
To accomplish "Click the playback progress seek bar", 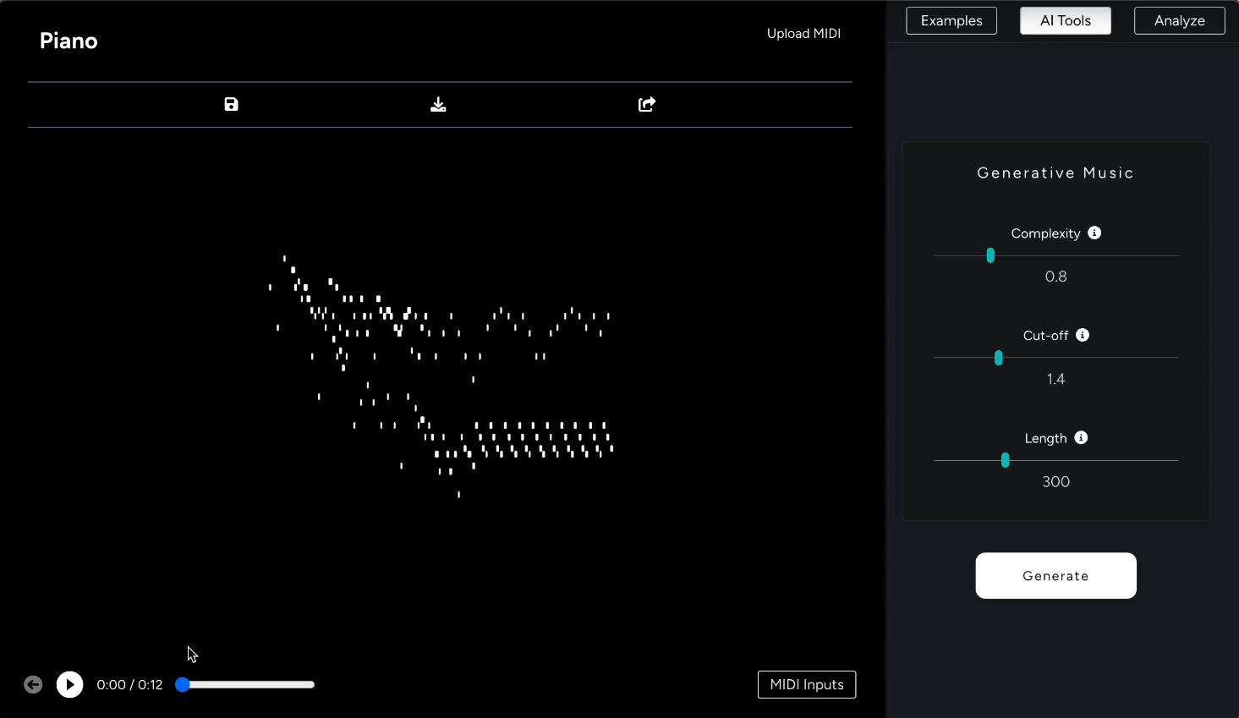I will [245, 684].
